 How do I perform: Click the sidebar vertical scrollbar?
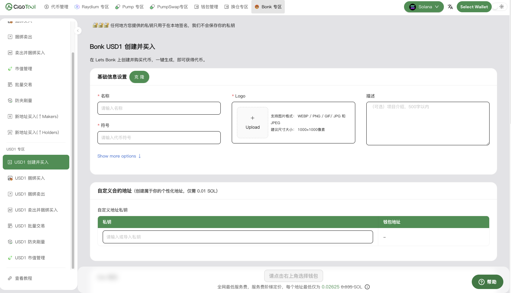click(73, 159)
